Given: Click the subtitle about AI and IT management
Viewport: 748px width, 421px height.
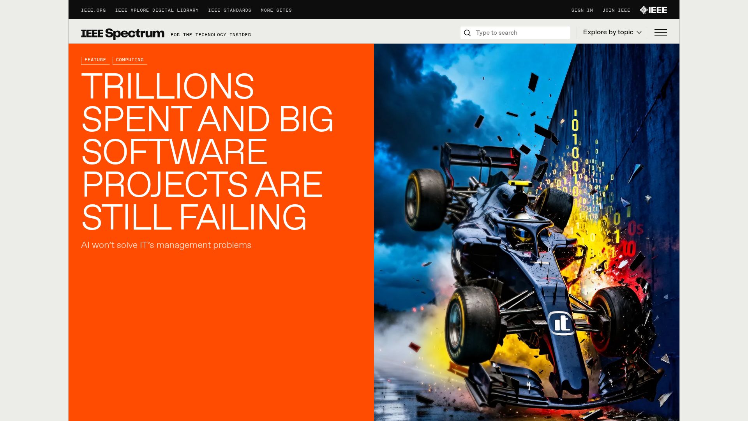Looking at the screenshot, I should [x=166, y=245].
